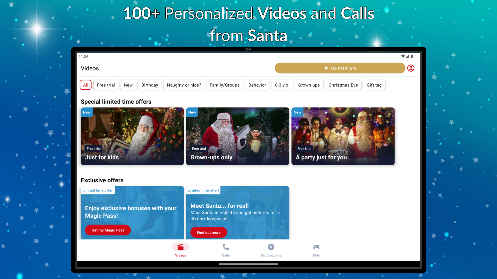Screen dimensions: 497x279
Task: Filter videos by Free trial
Action: point(106,85)
